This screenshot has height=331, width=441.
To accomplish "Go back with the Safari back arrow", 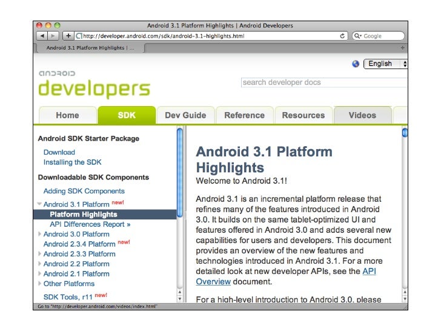I will click(x=42, y=36).
